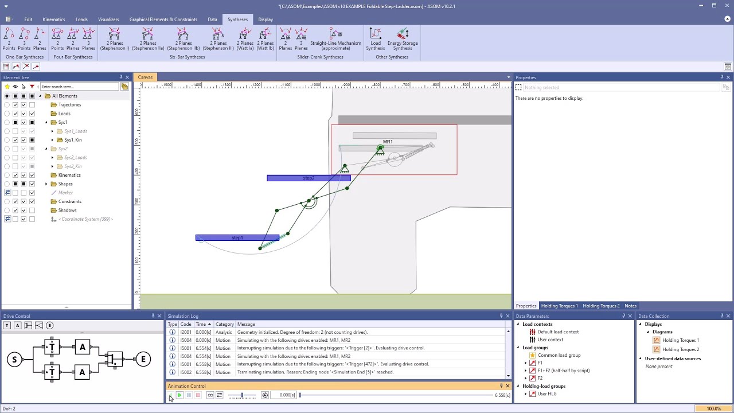734x413 pixels.
Task: Select the Canvas document tab
Action: coord(145,77)
